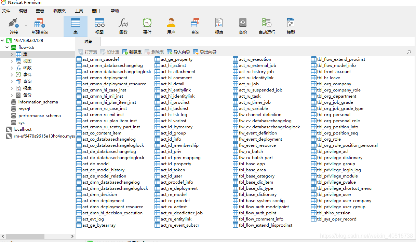Select the mysql database in tree
The width and height of the screenshot is (416, 242).
pyautogui.click(x=24, y=109)
